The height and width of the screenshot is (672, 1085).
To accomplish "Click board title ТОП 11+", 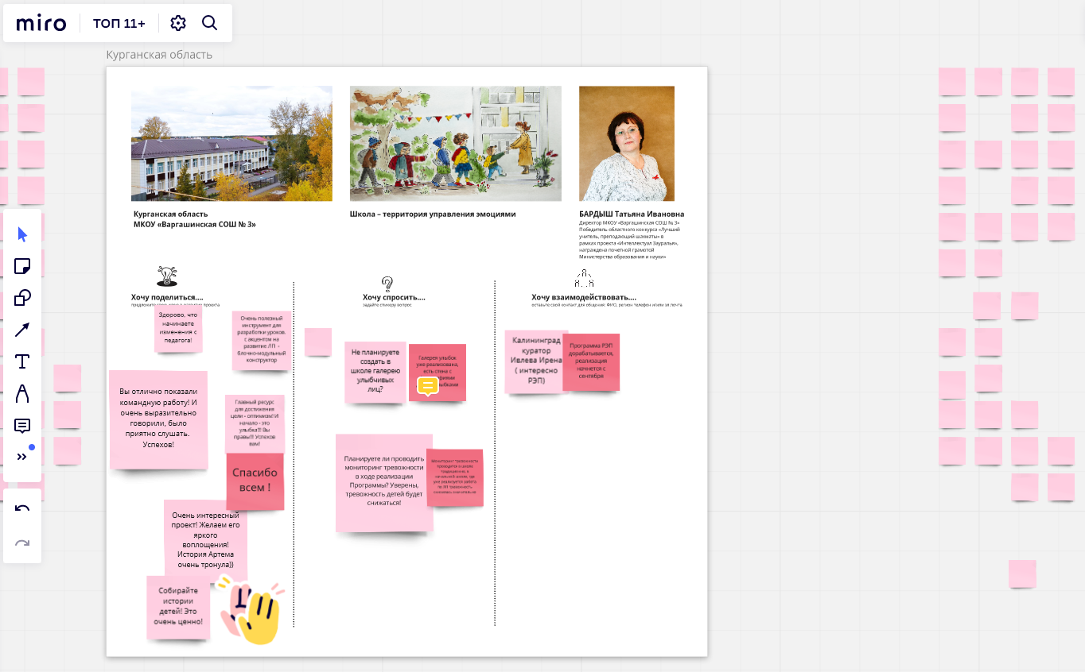I will (x=119, y=23).
